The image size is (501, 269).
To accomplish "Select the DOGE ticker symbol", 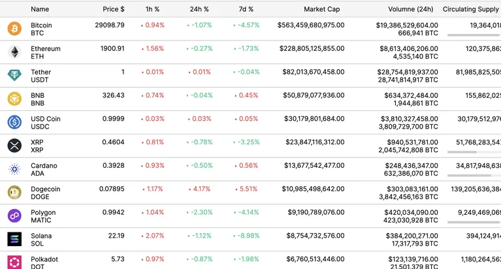I will [40, 197].
